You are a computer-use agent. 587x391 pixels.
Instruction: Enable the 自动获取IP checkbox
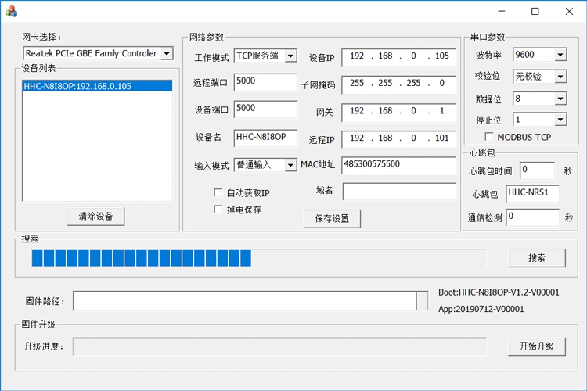click(x=219, y=193)
